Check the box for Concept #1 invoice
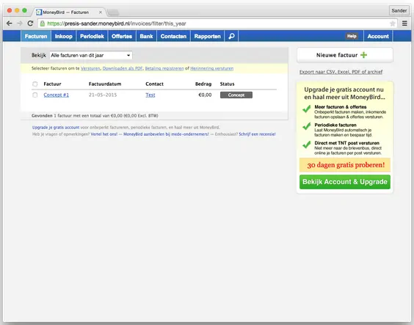 pyautogui.click(x=34, y=95)
